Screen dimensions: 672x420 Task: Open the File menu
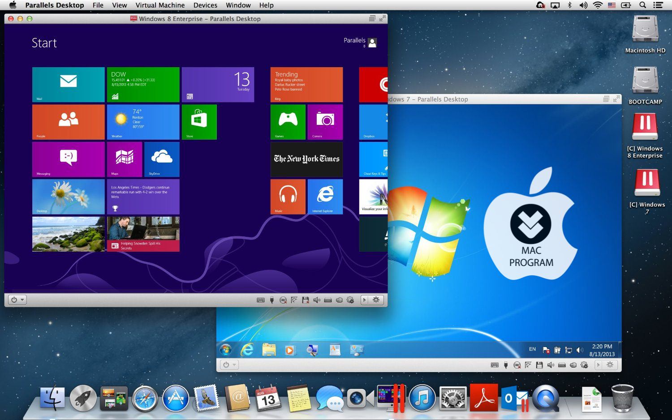pyautogui.click(x=98, y=5)
